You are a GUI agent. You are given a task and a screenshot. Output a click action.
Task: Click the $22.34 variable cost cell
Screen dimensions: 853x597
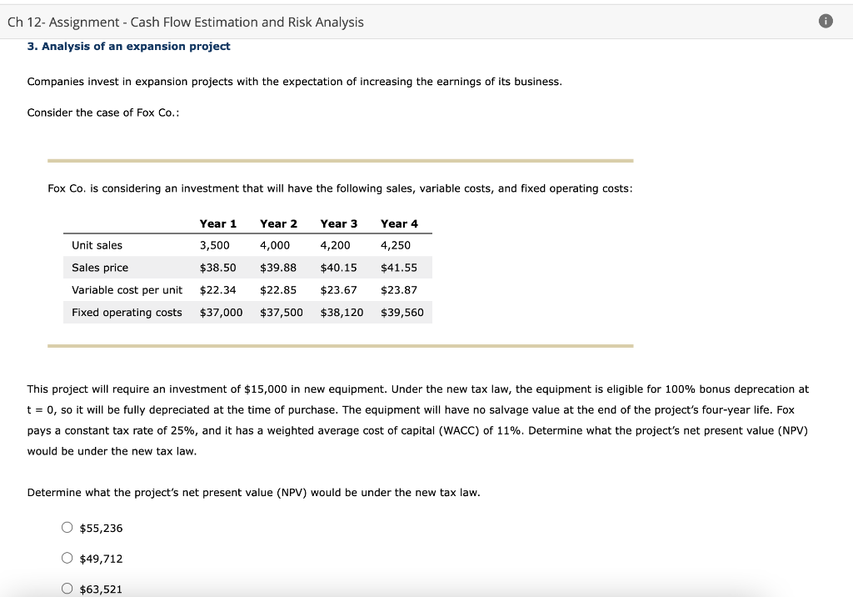tap(217, 290)
